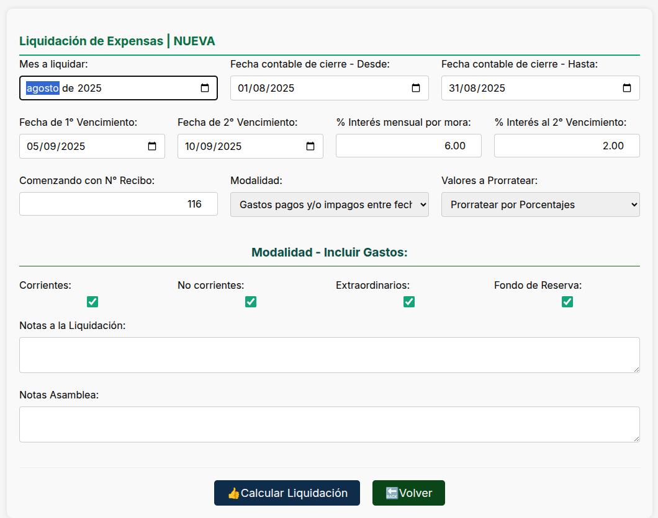Click the Volver button

(x=408, y=493)
